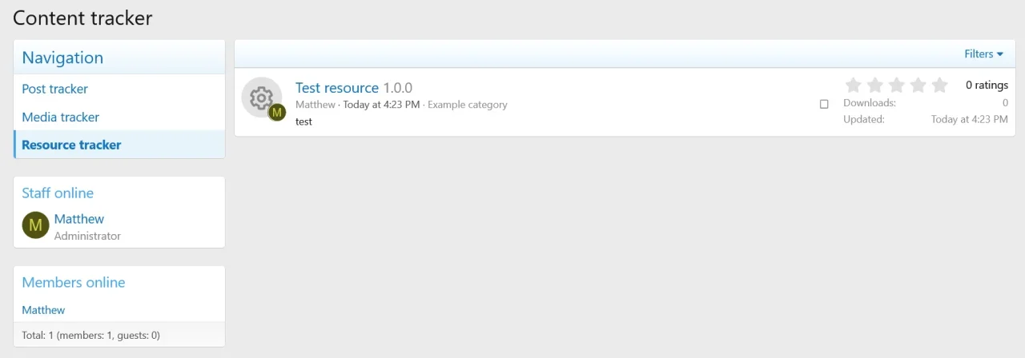Click the gear resource icon for Test resource
This screenshot has height=358, width=1025.
260,97
